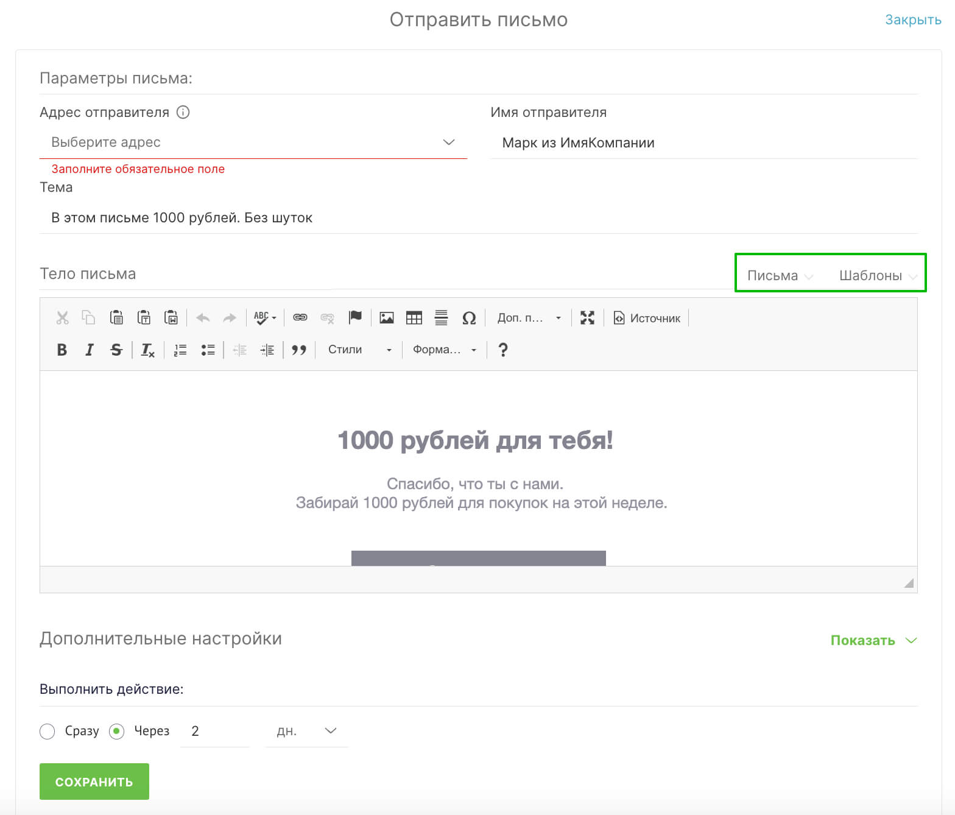Click the Тема subject input field

479,217
